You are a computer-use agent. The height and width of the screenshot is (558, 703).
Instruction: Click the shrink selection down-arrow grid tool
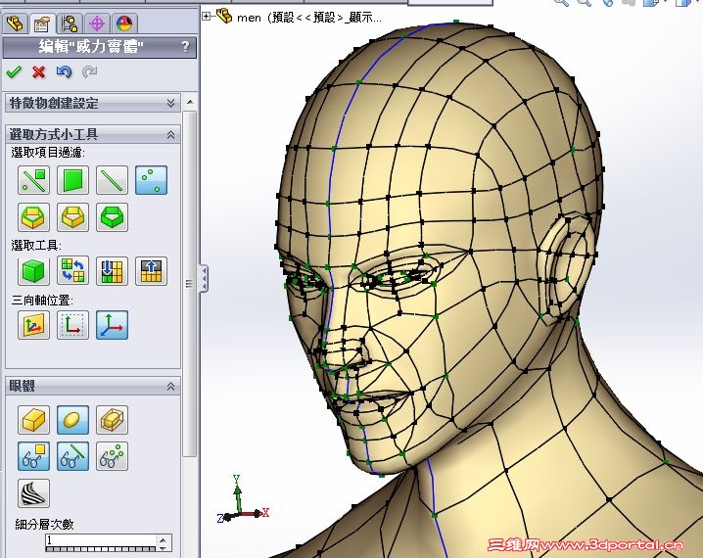[112, 271]
